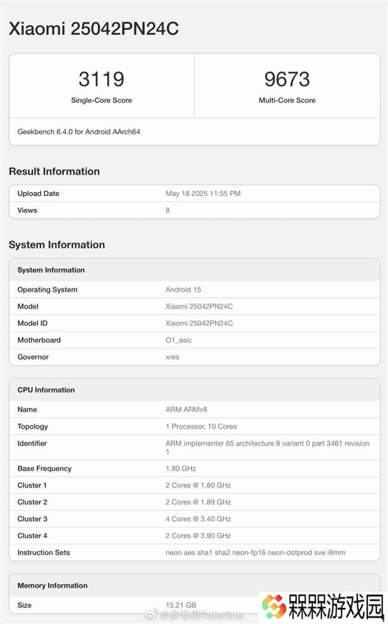This screenshot has width=388, height=624.
Task: Select the 15.21 GB memory size value
Action: point(180,605)
